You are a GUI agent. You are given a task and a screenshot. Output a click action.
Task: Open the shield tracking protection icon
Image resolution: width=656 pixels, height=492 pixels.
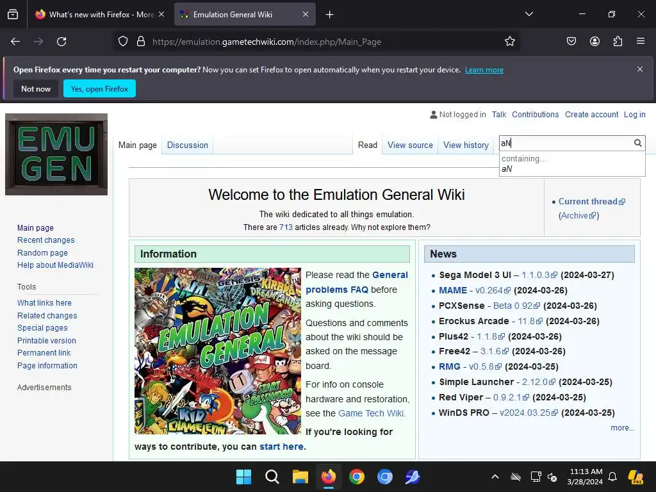[x=122, y=42]
